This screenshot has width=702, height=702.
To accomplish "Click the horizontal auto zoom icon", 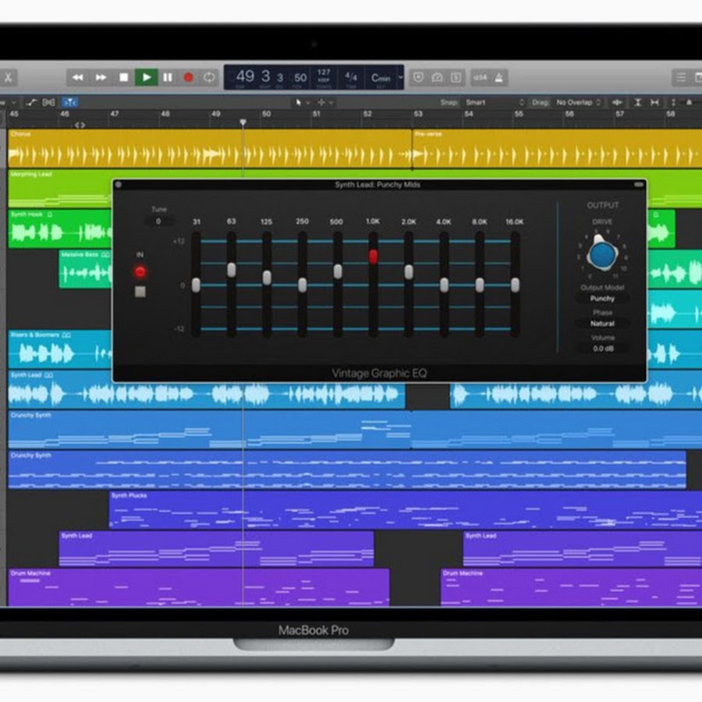I will [x=654, y=102].
